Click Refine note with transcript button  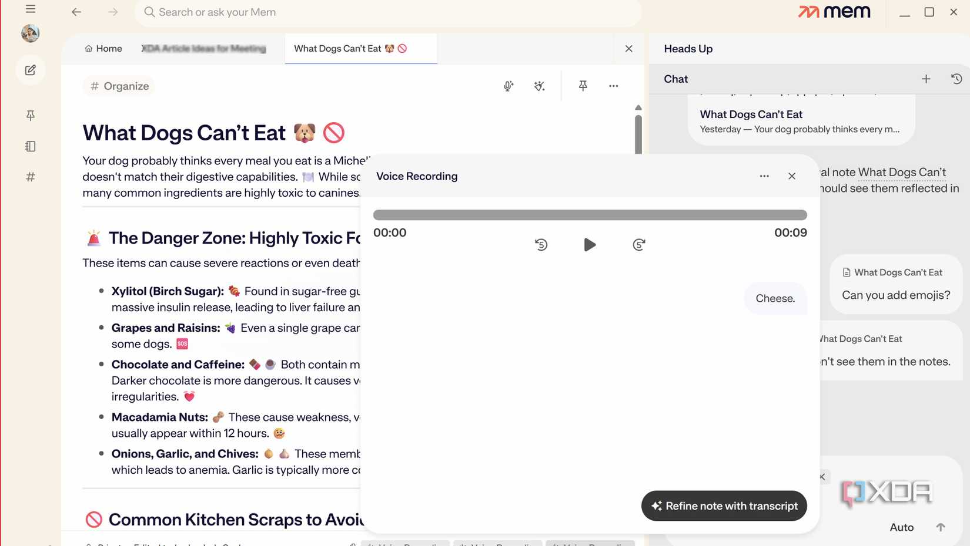coord(724,506)
